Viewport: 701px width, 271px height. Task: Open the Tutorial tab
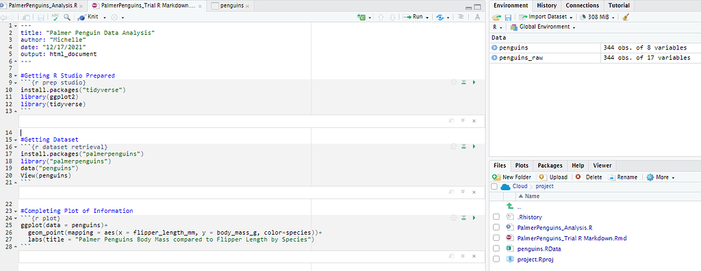619,5
